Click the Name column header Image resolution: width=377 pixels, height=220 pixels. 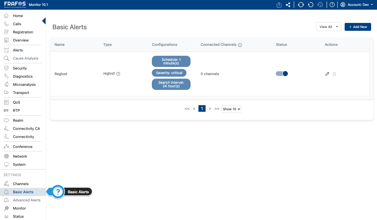pyautogui.click(x=60, y=45)
